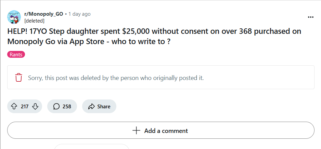Select the deleted post notice panel

point(161,77)
